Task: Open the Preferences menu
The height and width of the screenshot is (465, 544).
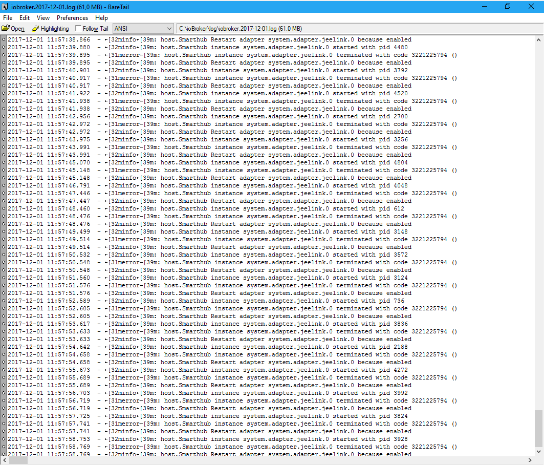Action: [x=72, y=18]
